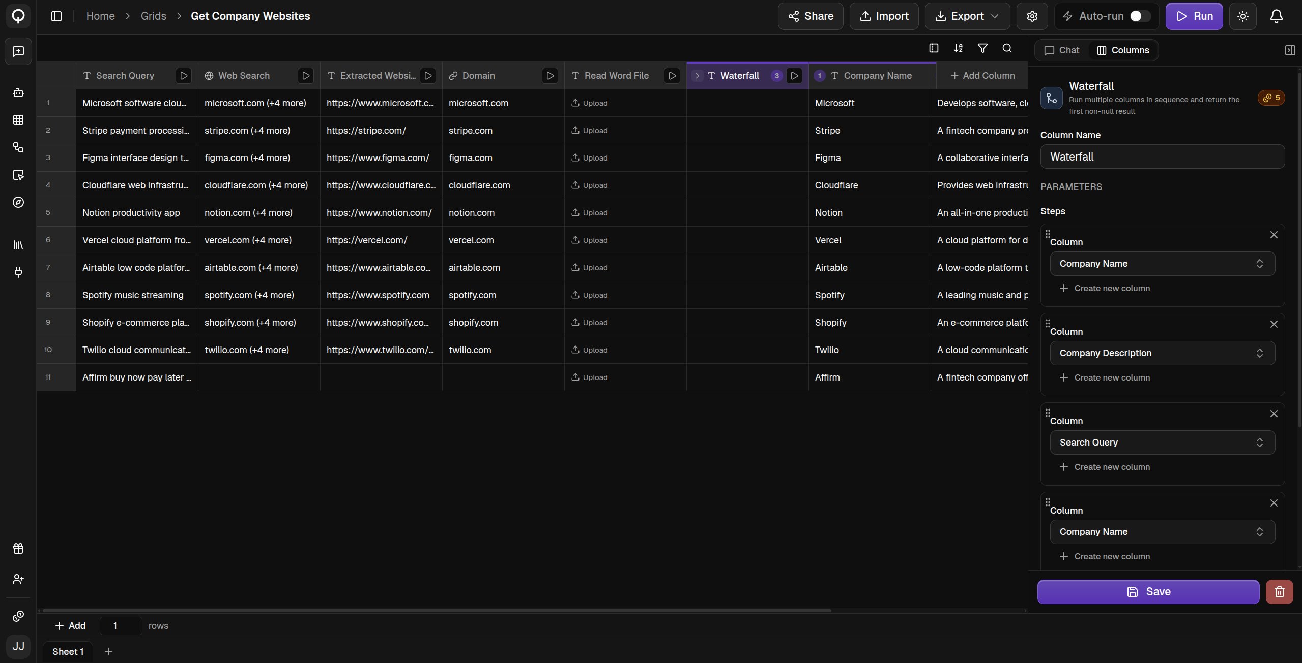Image resolution: width=1302 pixels, height=663 pixels.
Task: Create new column under Company Description step
Action: point(1105,377)
